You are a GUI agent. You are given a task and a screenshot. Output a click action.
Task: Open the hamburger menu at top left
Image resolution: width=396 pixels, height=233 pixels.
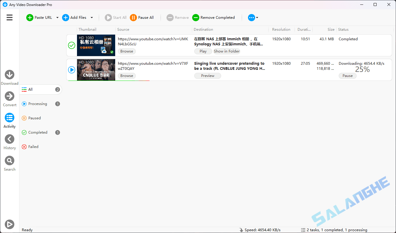[9, 17]
